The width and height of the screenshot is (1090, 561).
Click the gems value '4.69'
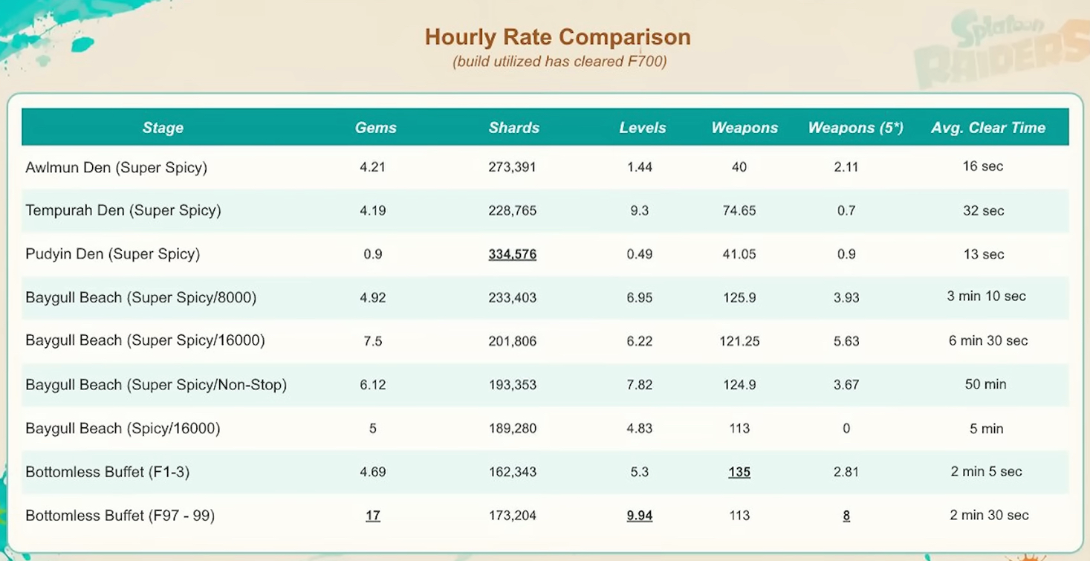pyautogui.click(x=372, y=472)
